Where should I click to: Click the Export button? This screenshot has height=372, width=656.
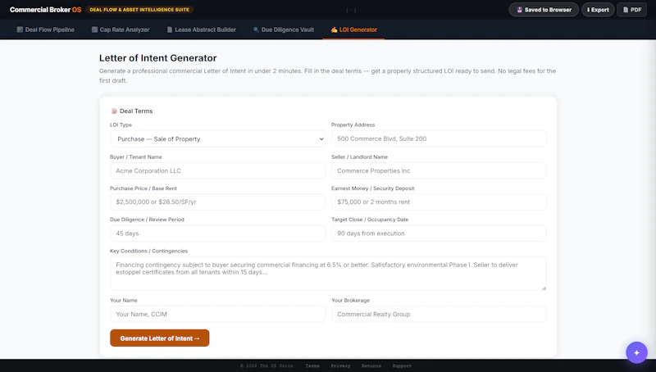(598, 10)
